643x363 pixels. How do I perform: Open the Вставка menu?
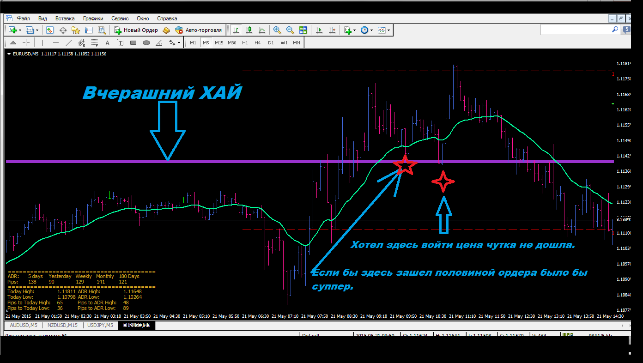(x=65, y=18)
